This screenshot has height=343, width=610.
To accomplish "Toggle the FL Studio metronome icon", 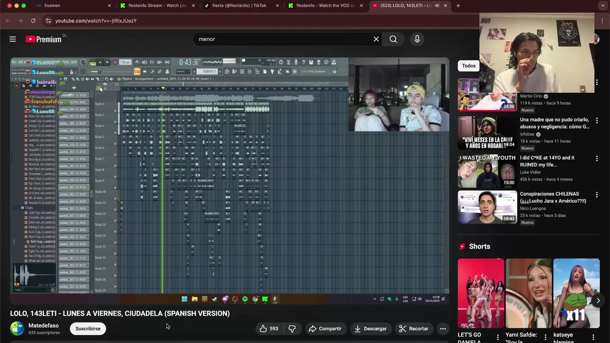I will [137, 62].
